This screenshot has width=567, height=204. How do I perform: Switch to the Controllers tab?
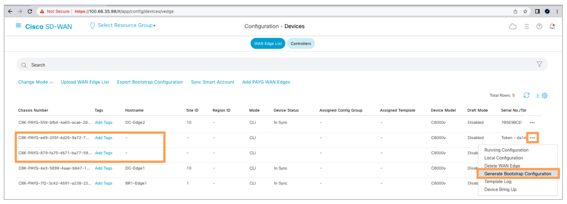click(x=301, y=44)
